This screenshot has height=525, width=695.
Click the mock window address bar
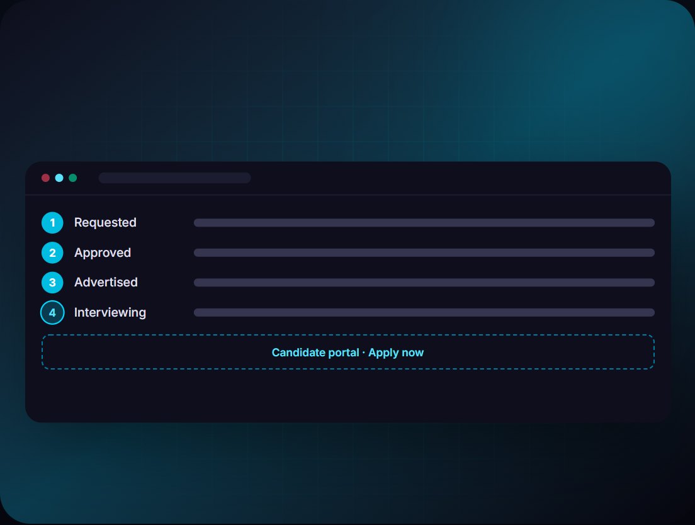click(x=174, y=178)
